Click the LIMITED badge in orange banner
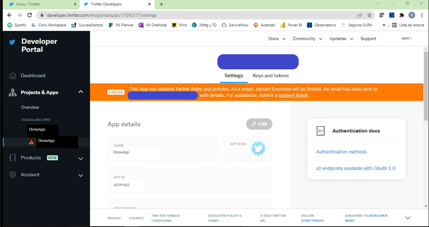The height and width of the screenshot is (227, 429). point(116,92)
